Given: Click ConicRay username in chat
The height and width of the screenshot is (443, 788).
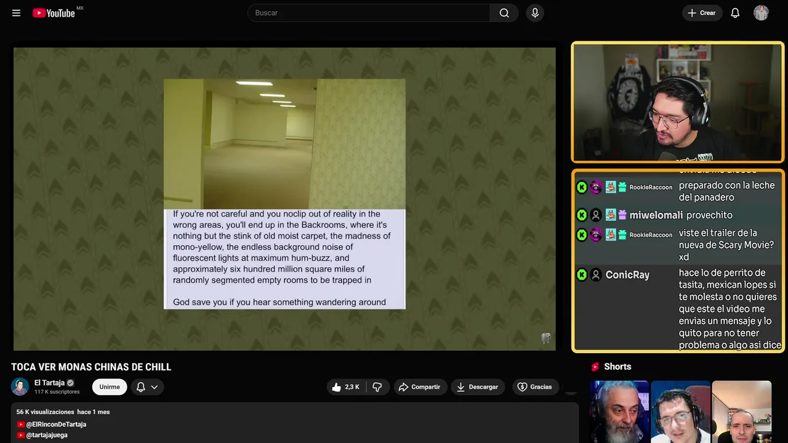Looking at the screenshot, I should tap(627, 275).
